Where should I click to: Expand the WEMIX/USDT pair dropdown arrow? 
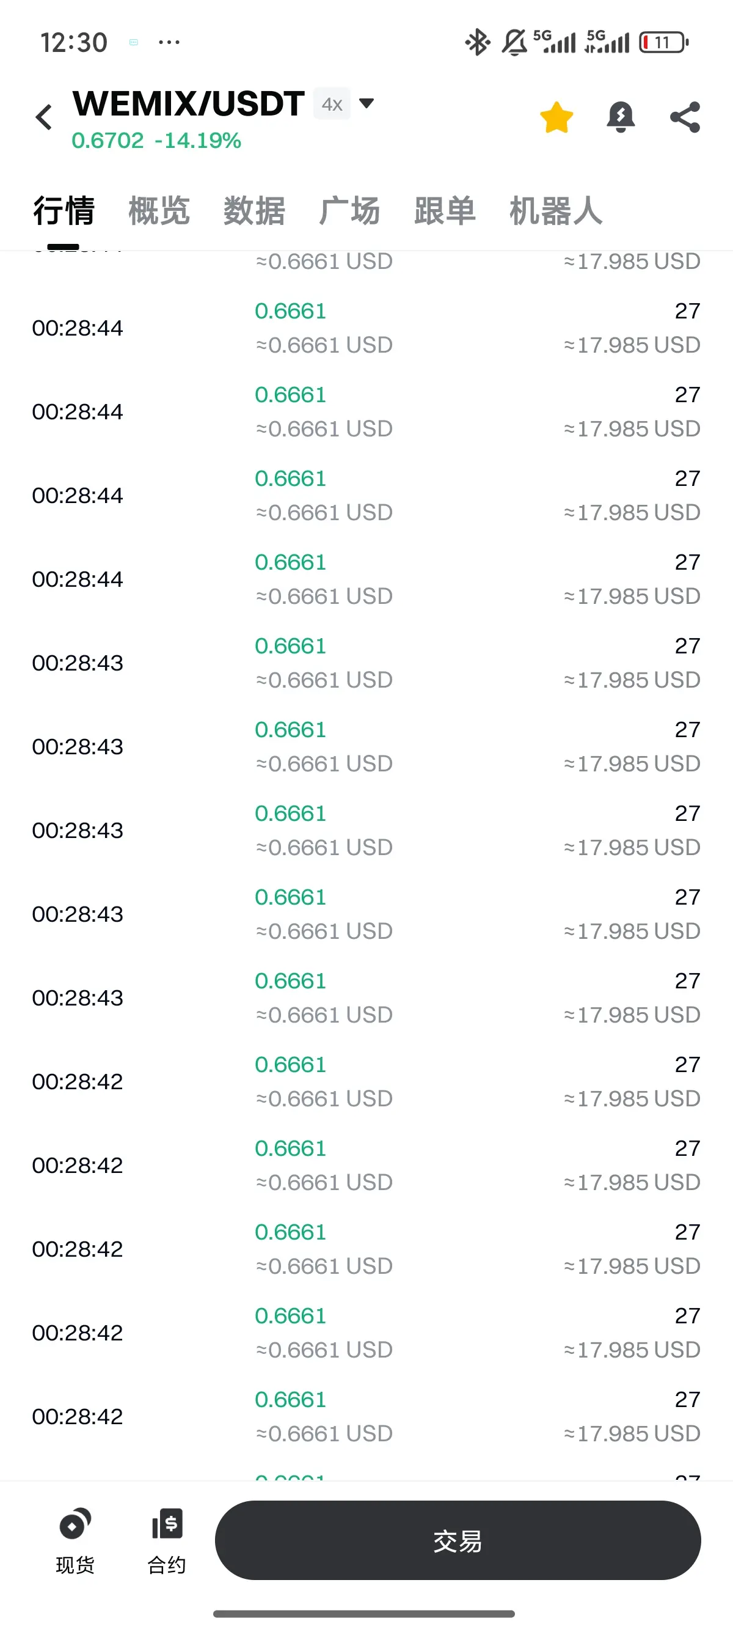[x=366, y=103]
